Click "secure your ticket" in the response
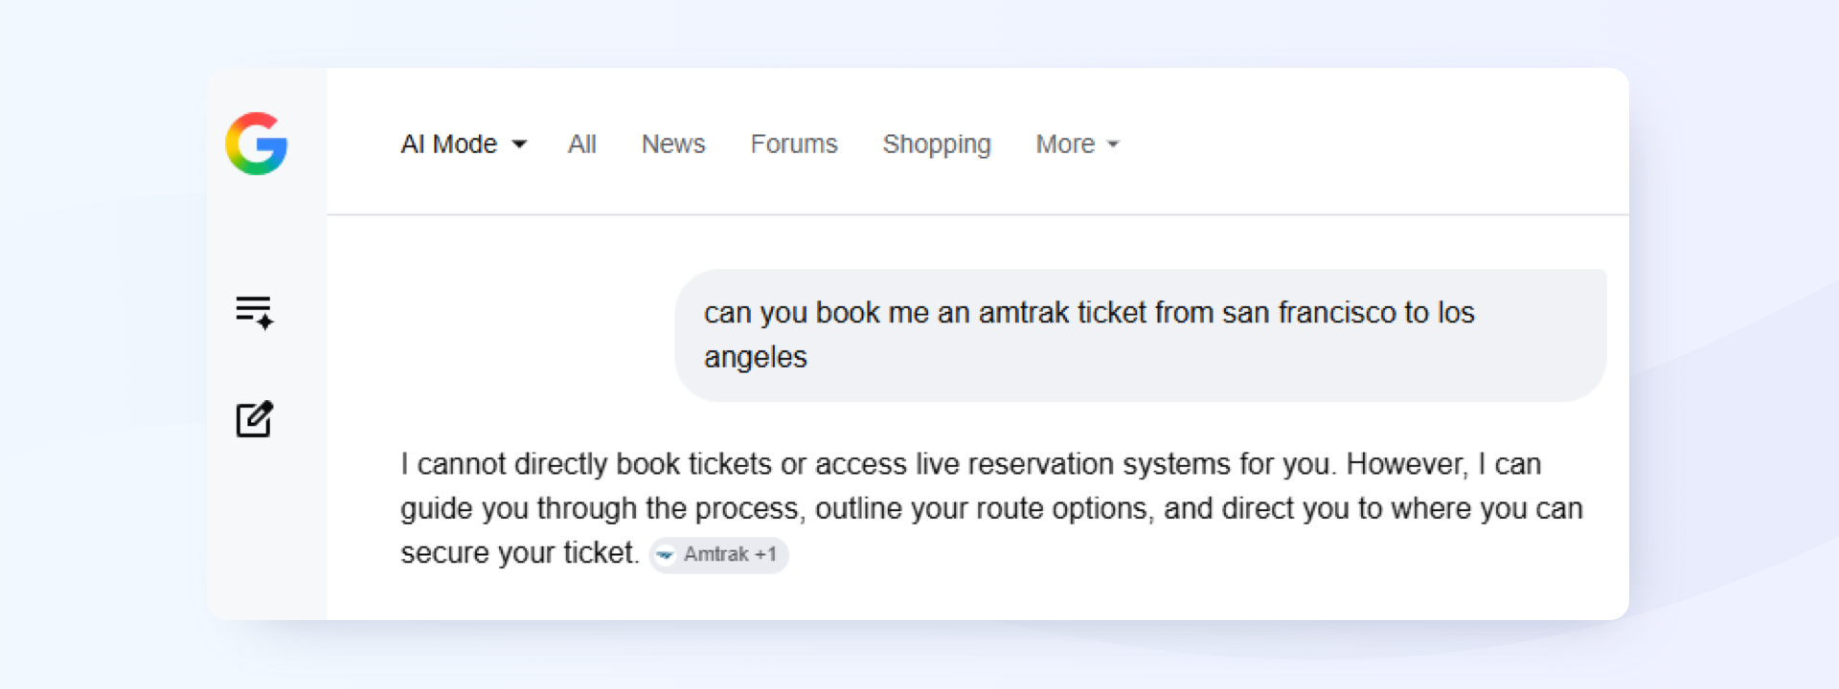The height and width of the screenshot is (689, 1839). click(x=518, y=553)
